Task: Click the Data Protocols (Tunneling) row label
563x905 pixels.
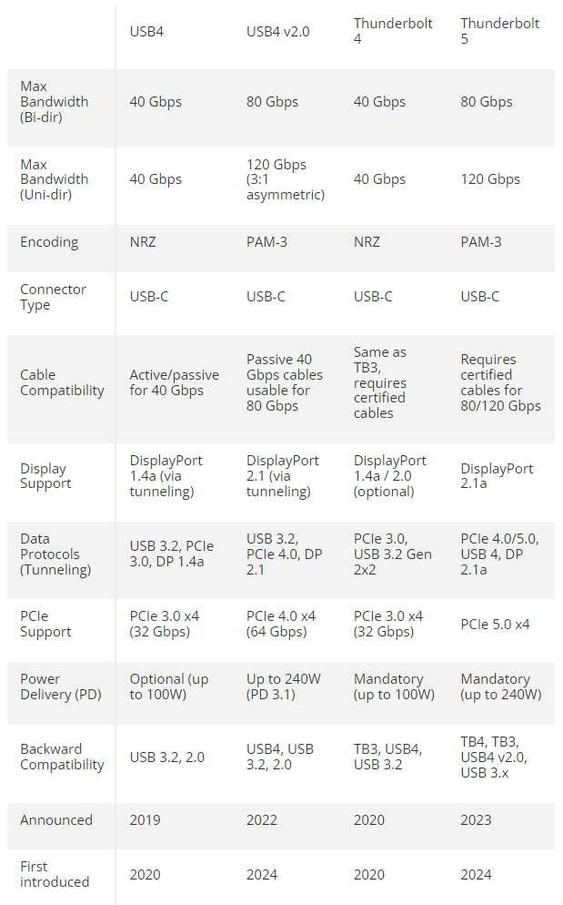Action: click(x=56, y=554)
